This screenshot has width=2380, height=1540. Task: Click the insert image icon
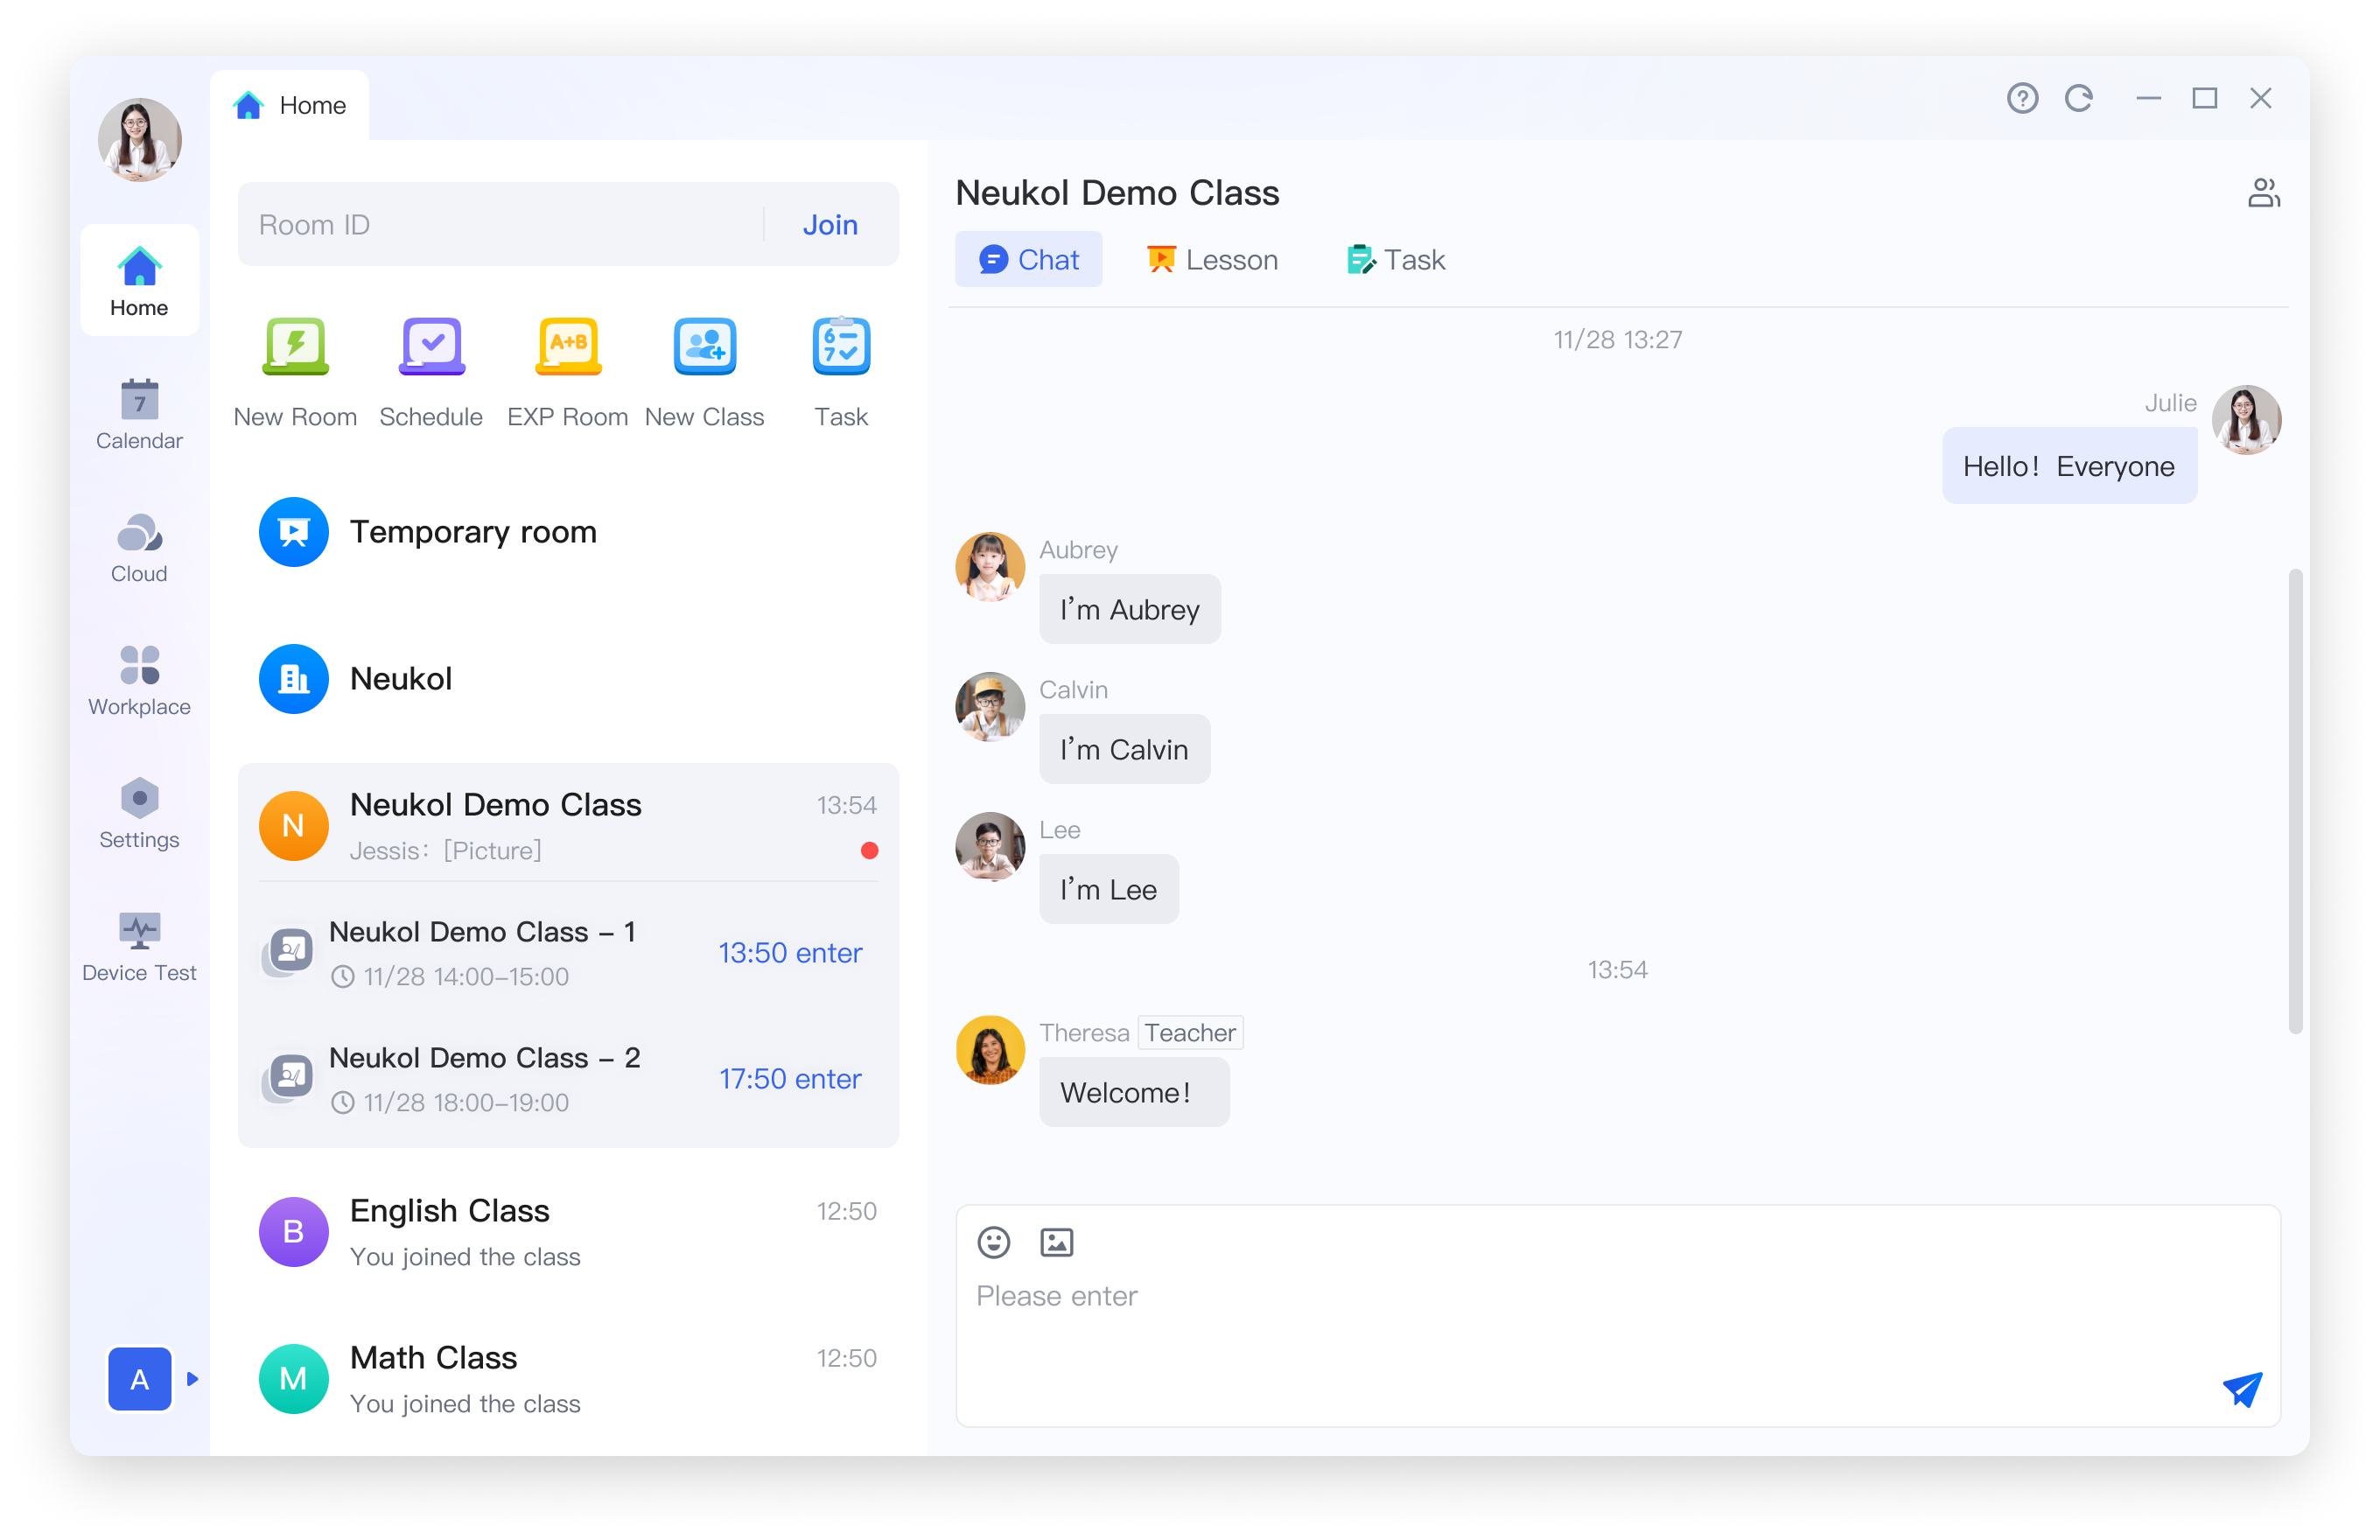(x=1056, y=1242)
